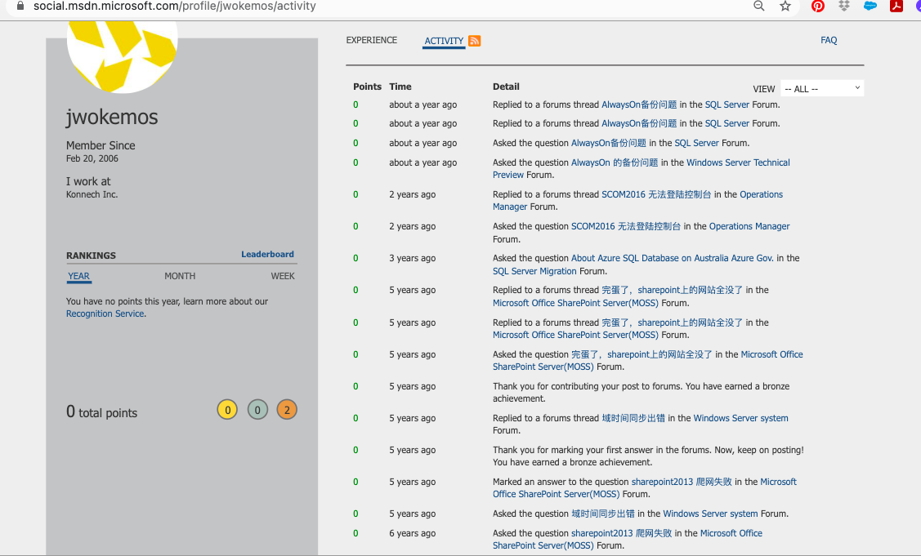The image size is (921, 556).
Task: Open 域时间同步出错 question link in Asked row
Action: tap(602, 514)
